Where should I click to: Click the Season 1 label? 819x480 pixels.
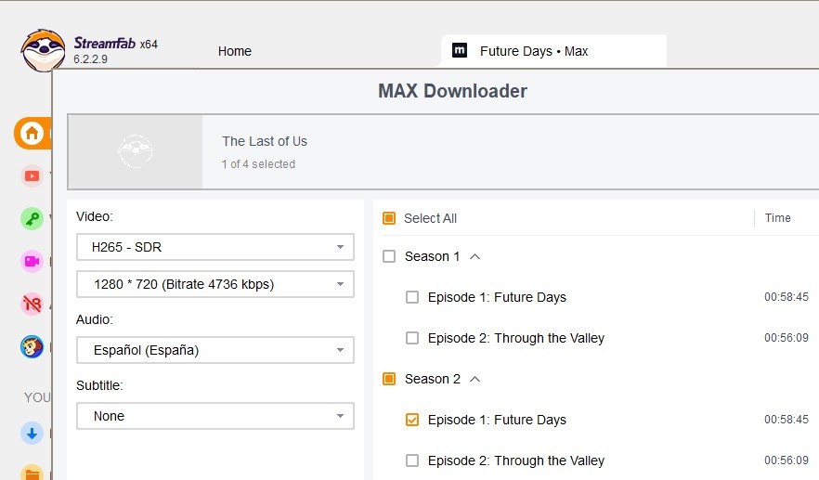[432, 256]
